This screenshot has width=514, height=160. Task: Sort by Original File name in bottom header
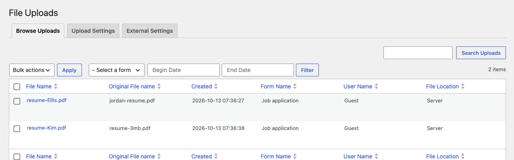click(132, 156)
